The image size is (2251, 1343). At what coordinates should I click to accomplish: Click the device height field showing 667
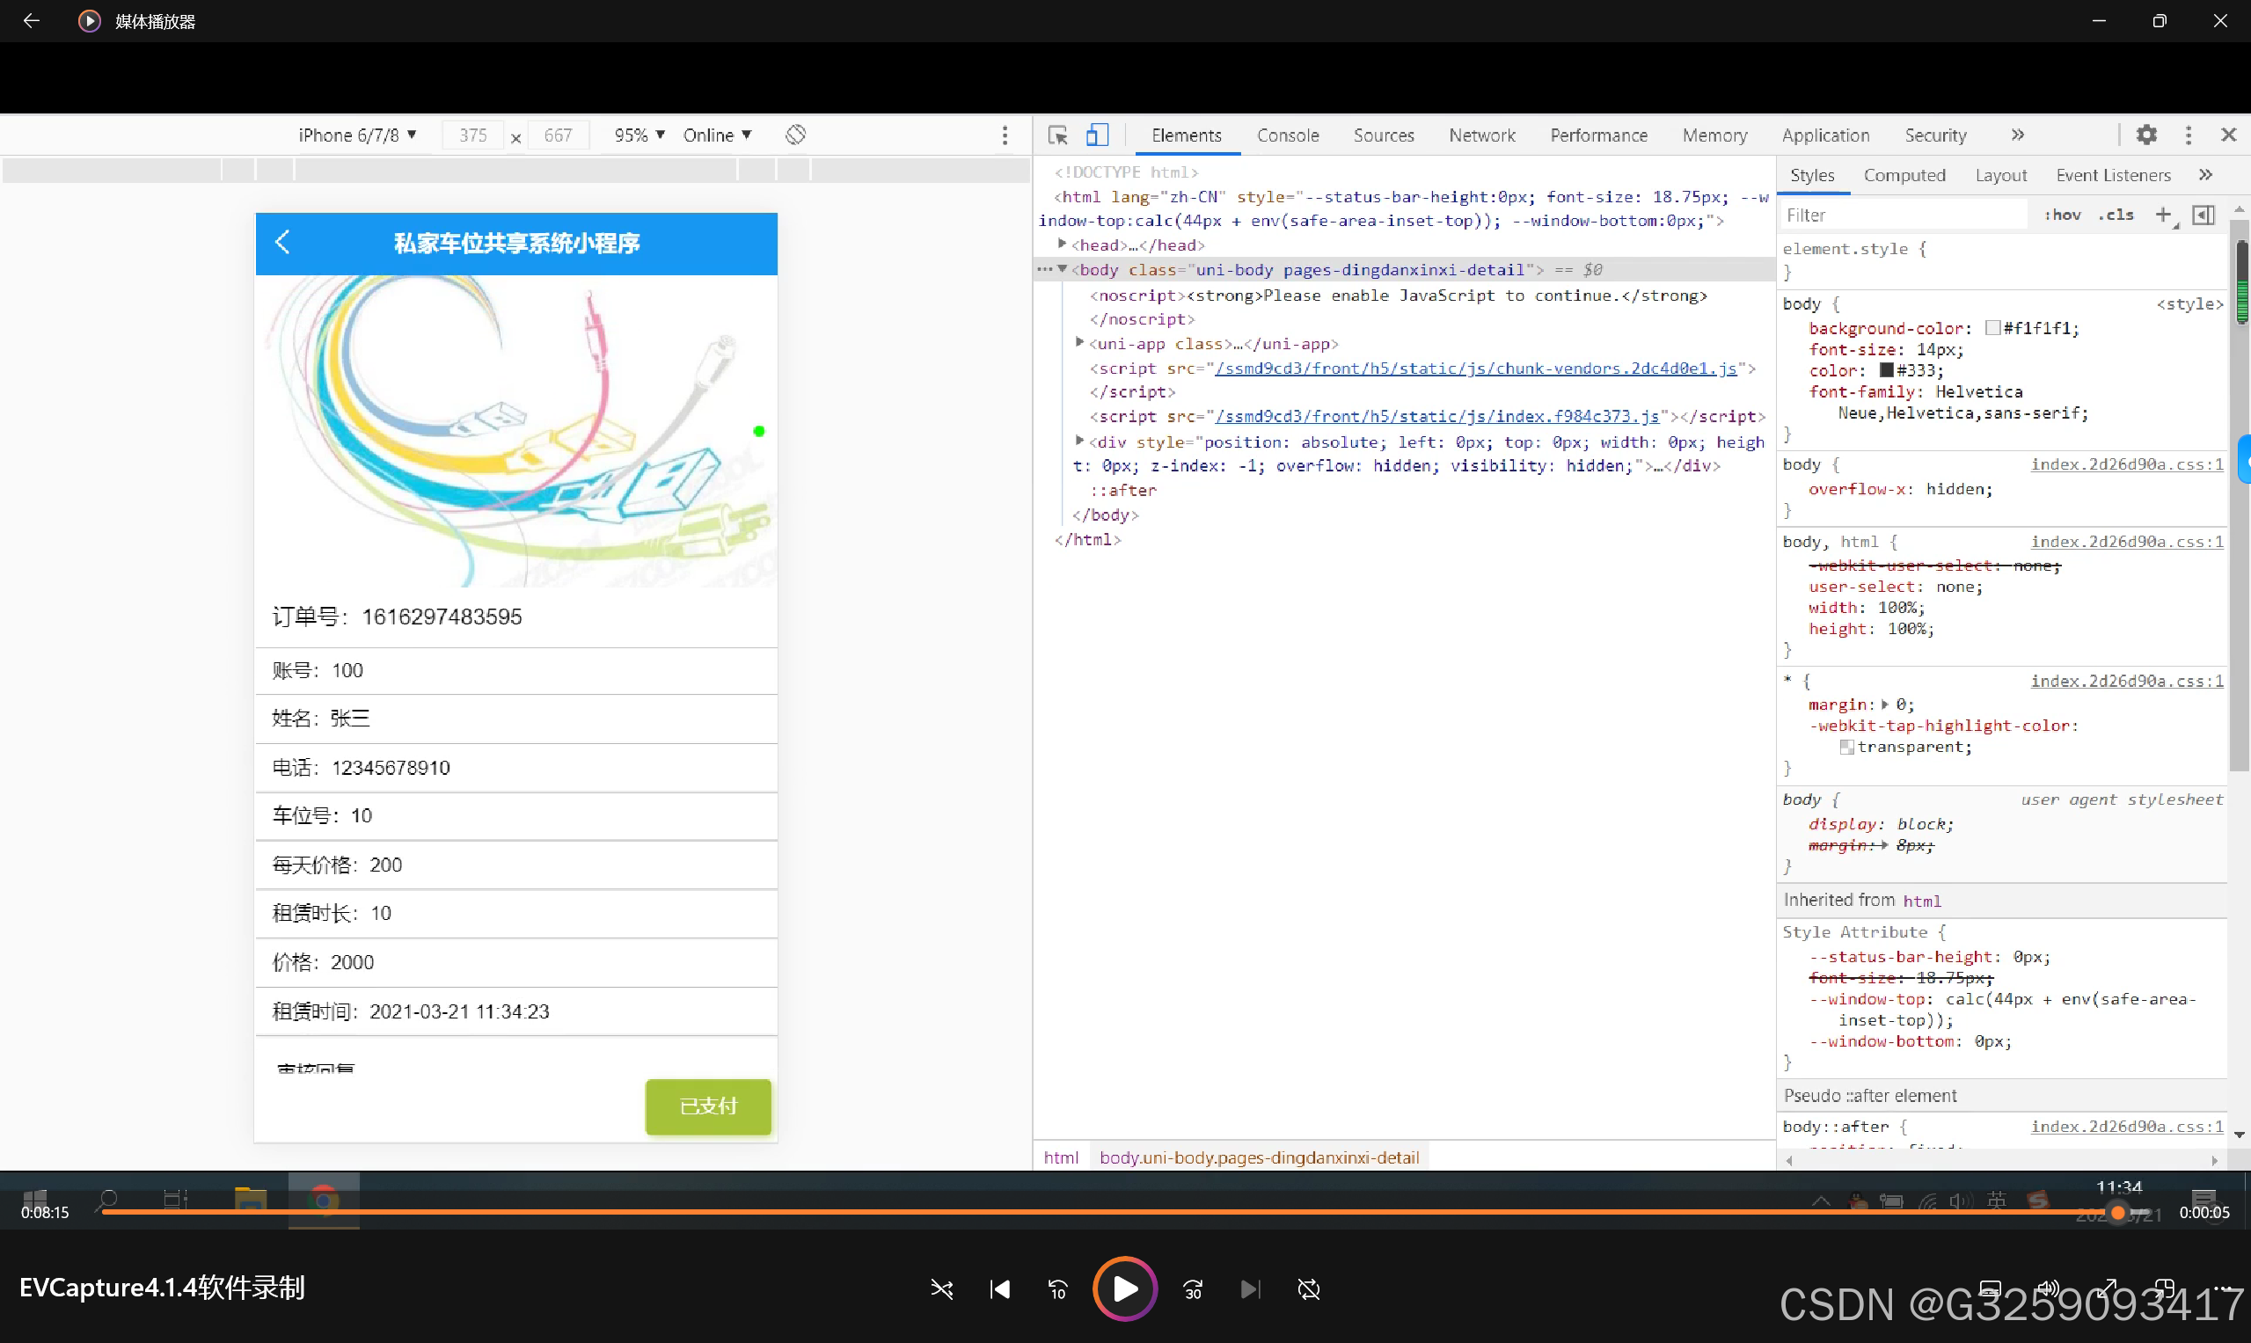click(x=558, y=135)
